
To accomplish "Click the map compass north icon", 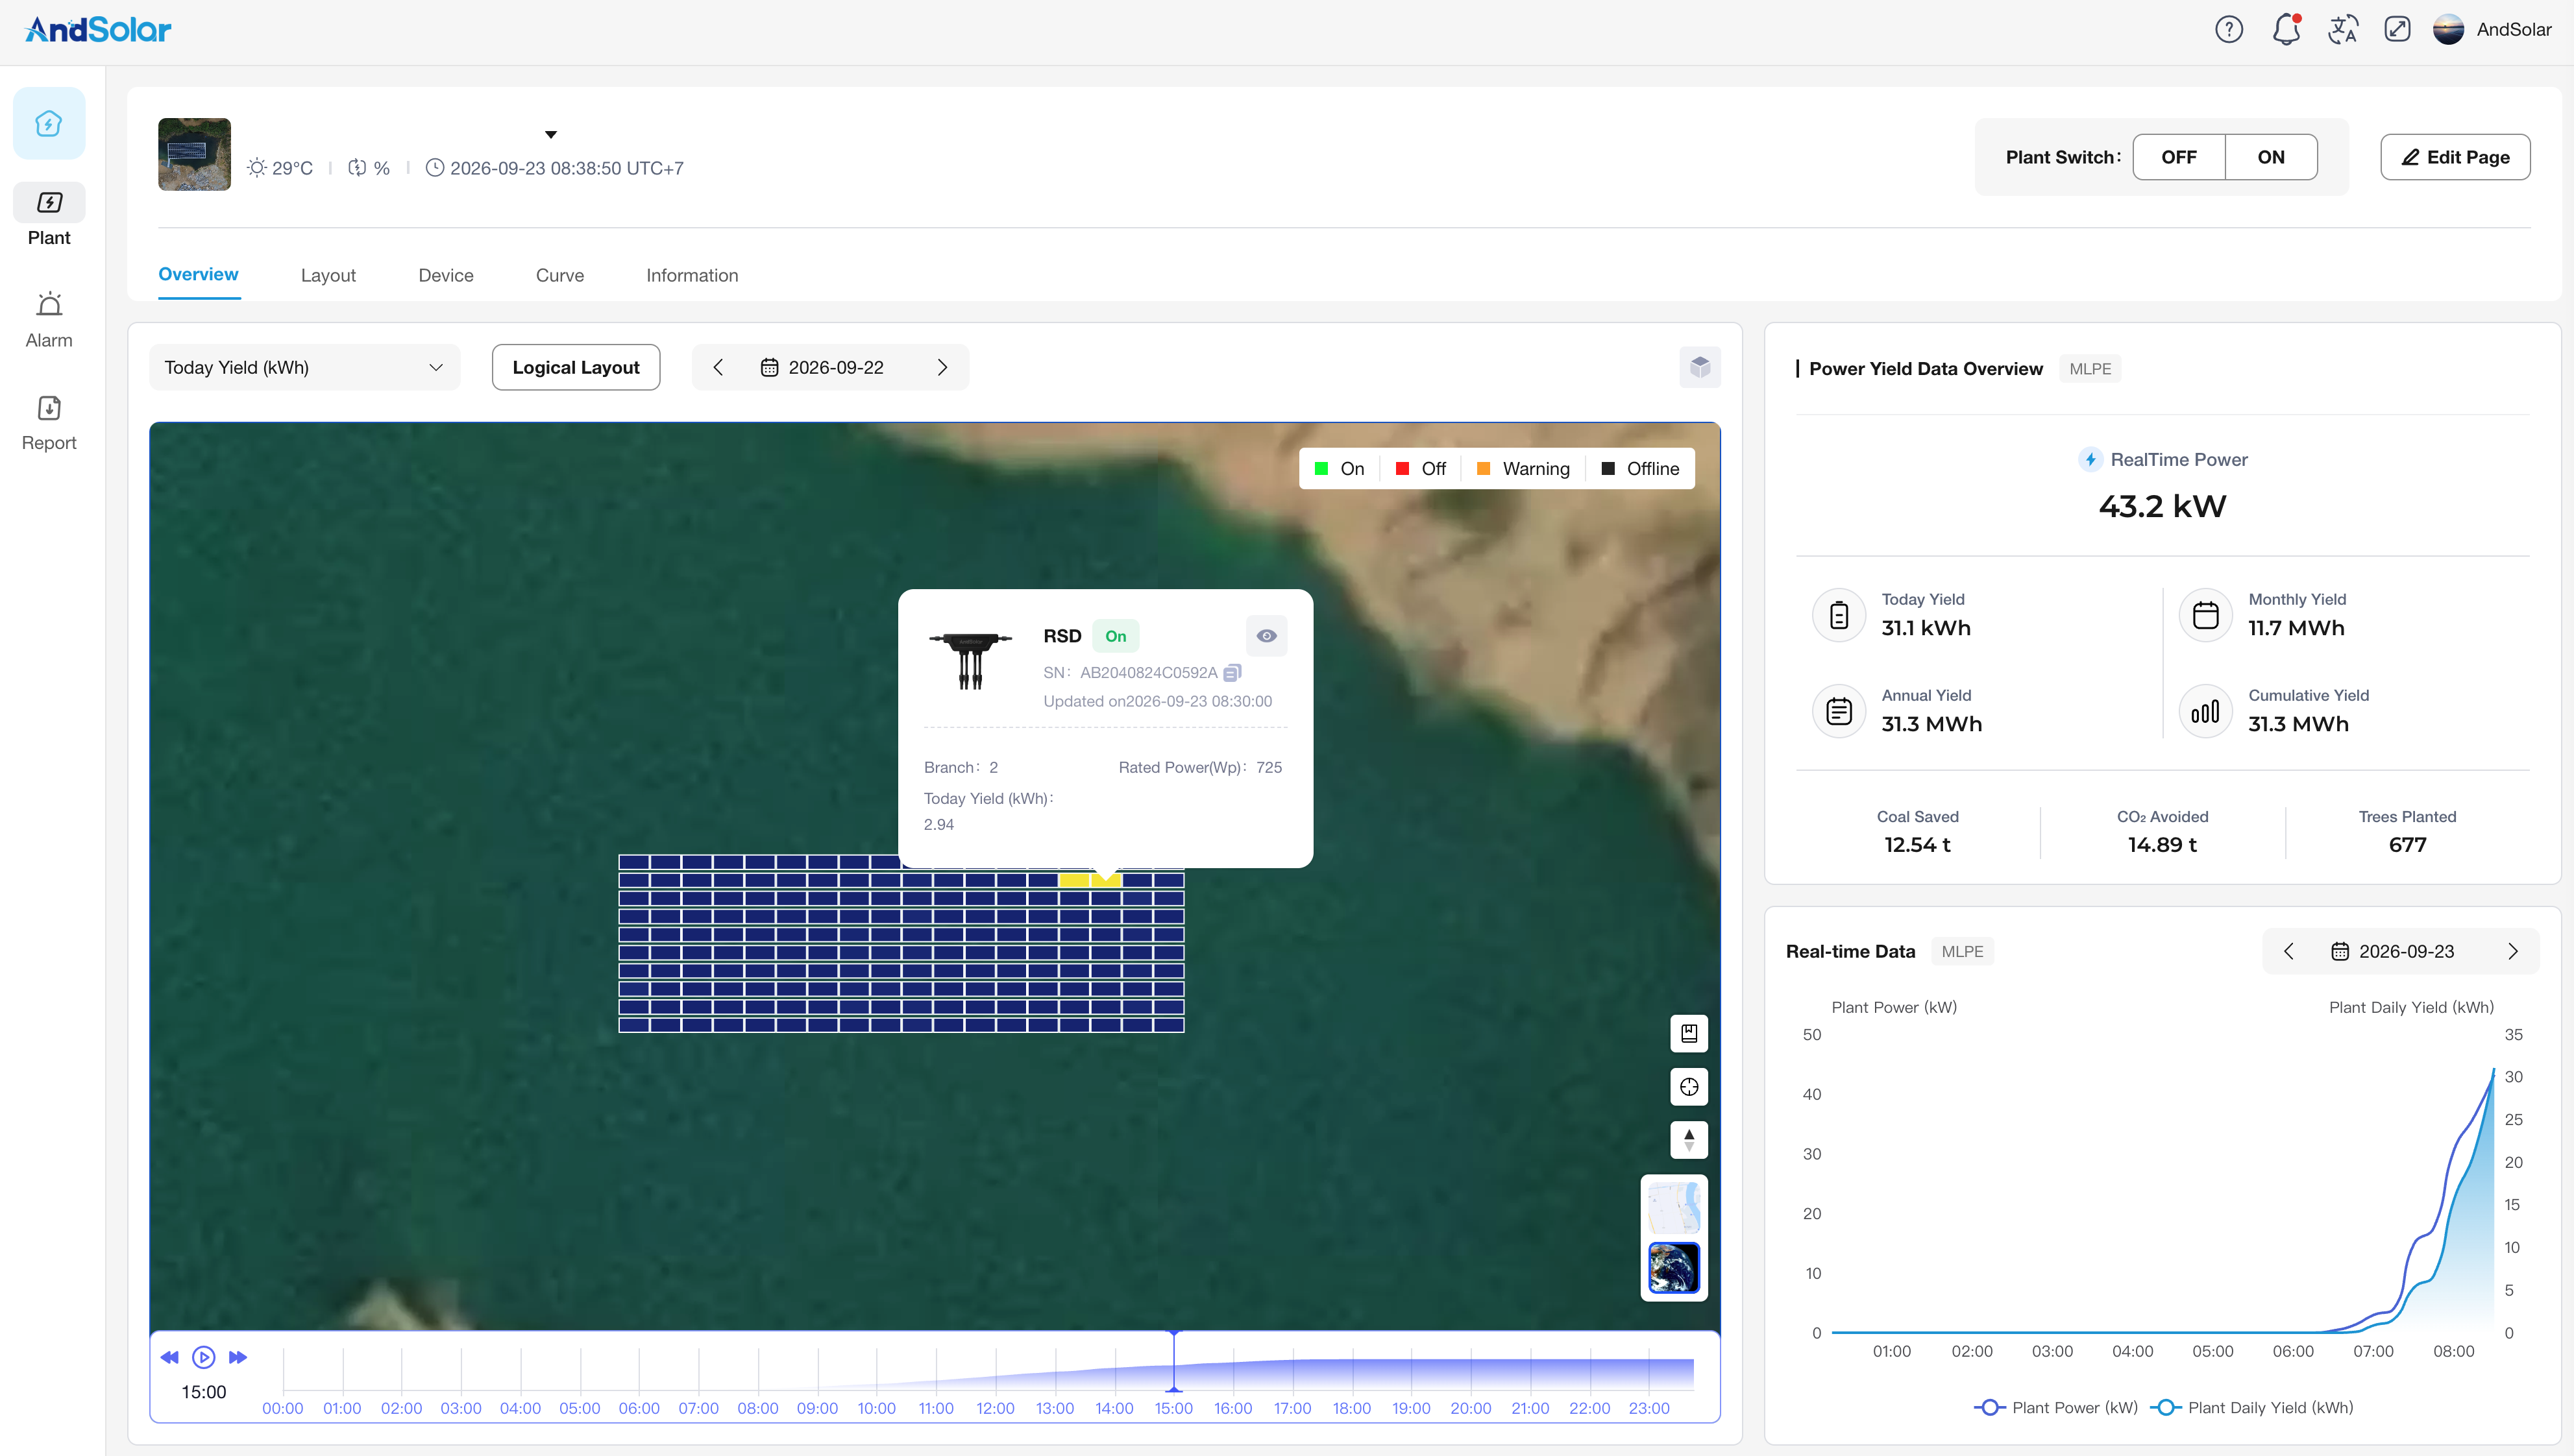I will pyautogui.click(x=1689, y=1139).
